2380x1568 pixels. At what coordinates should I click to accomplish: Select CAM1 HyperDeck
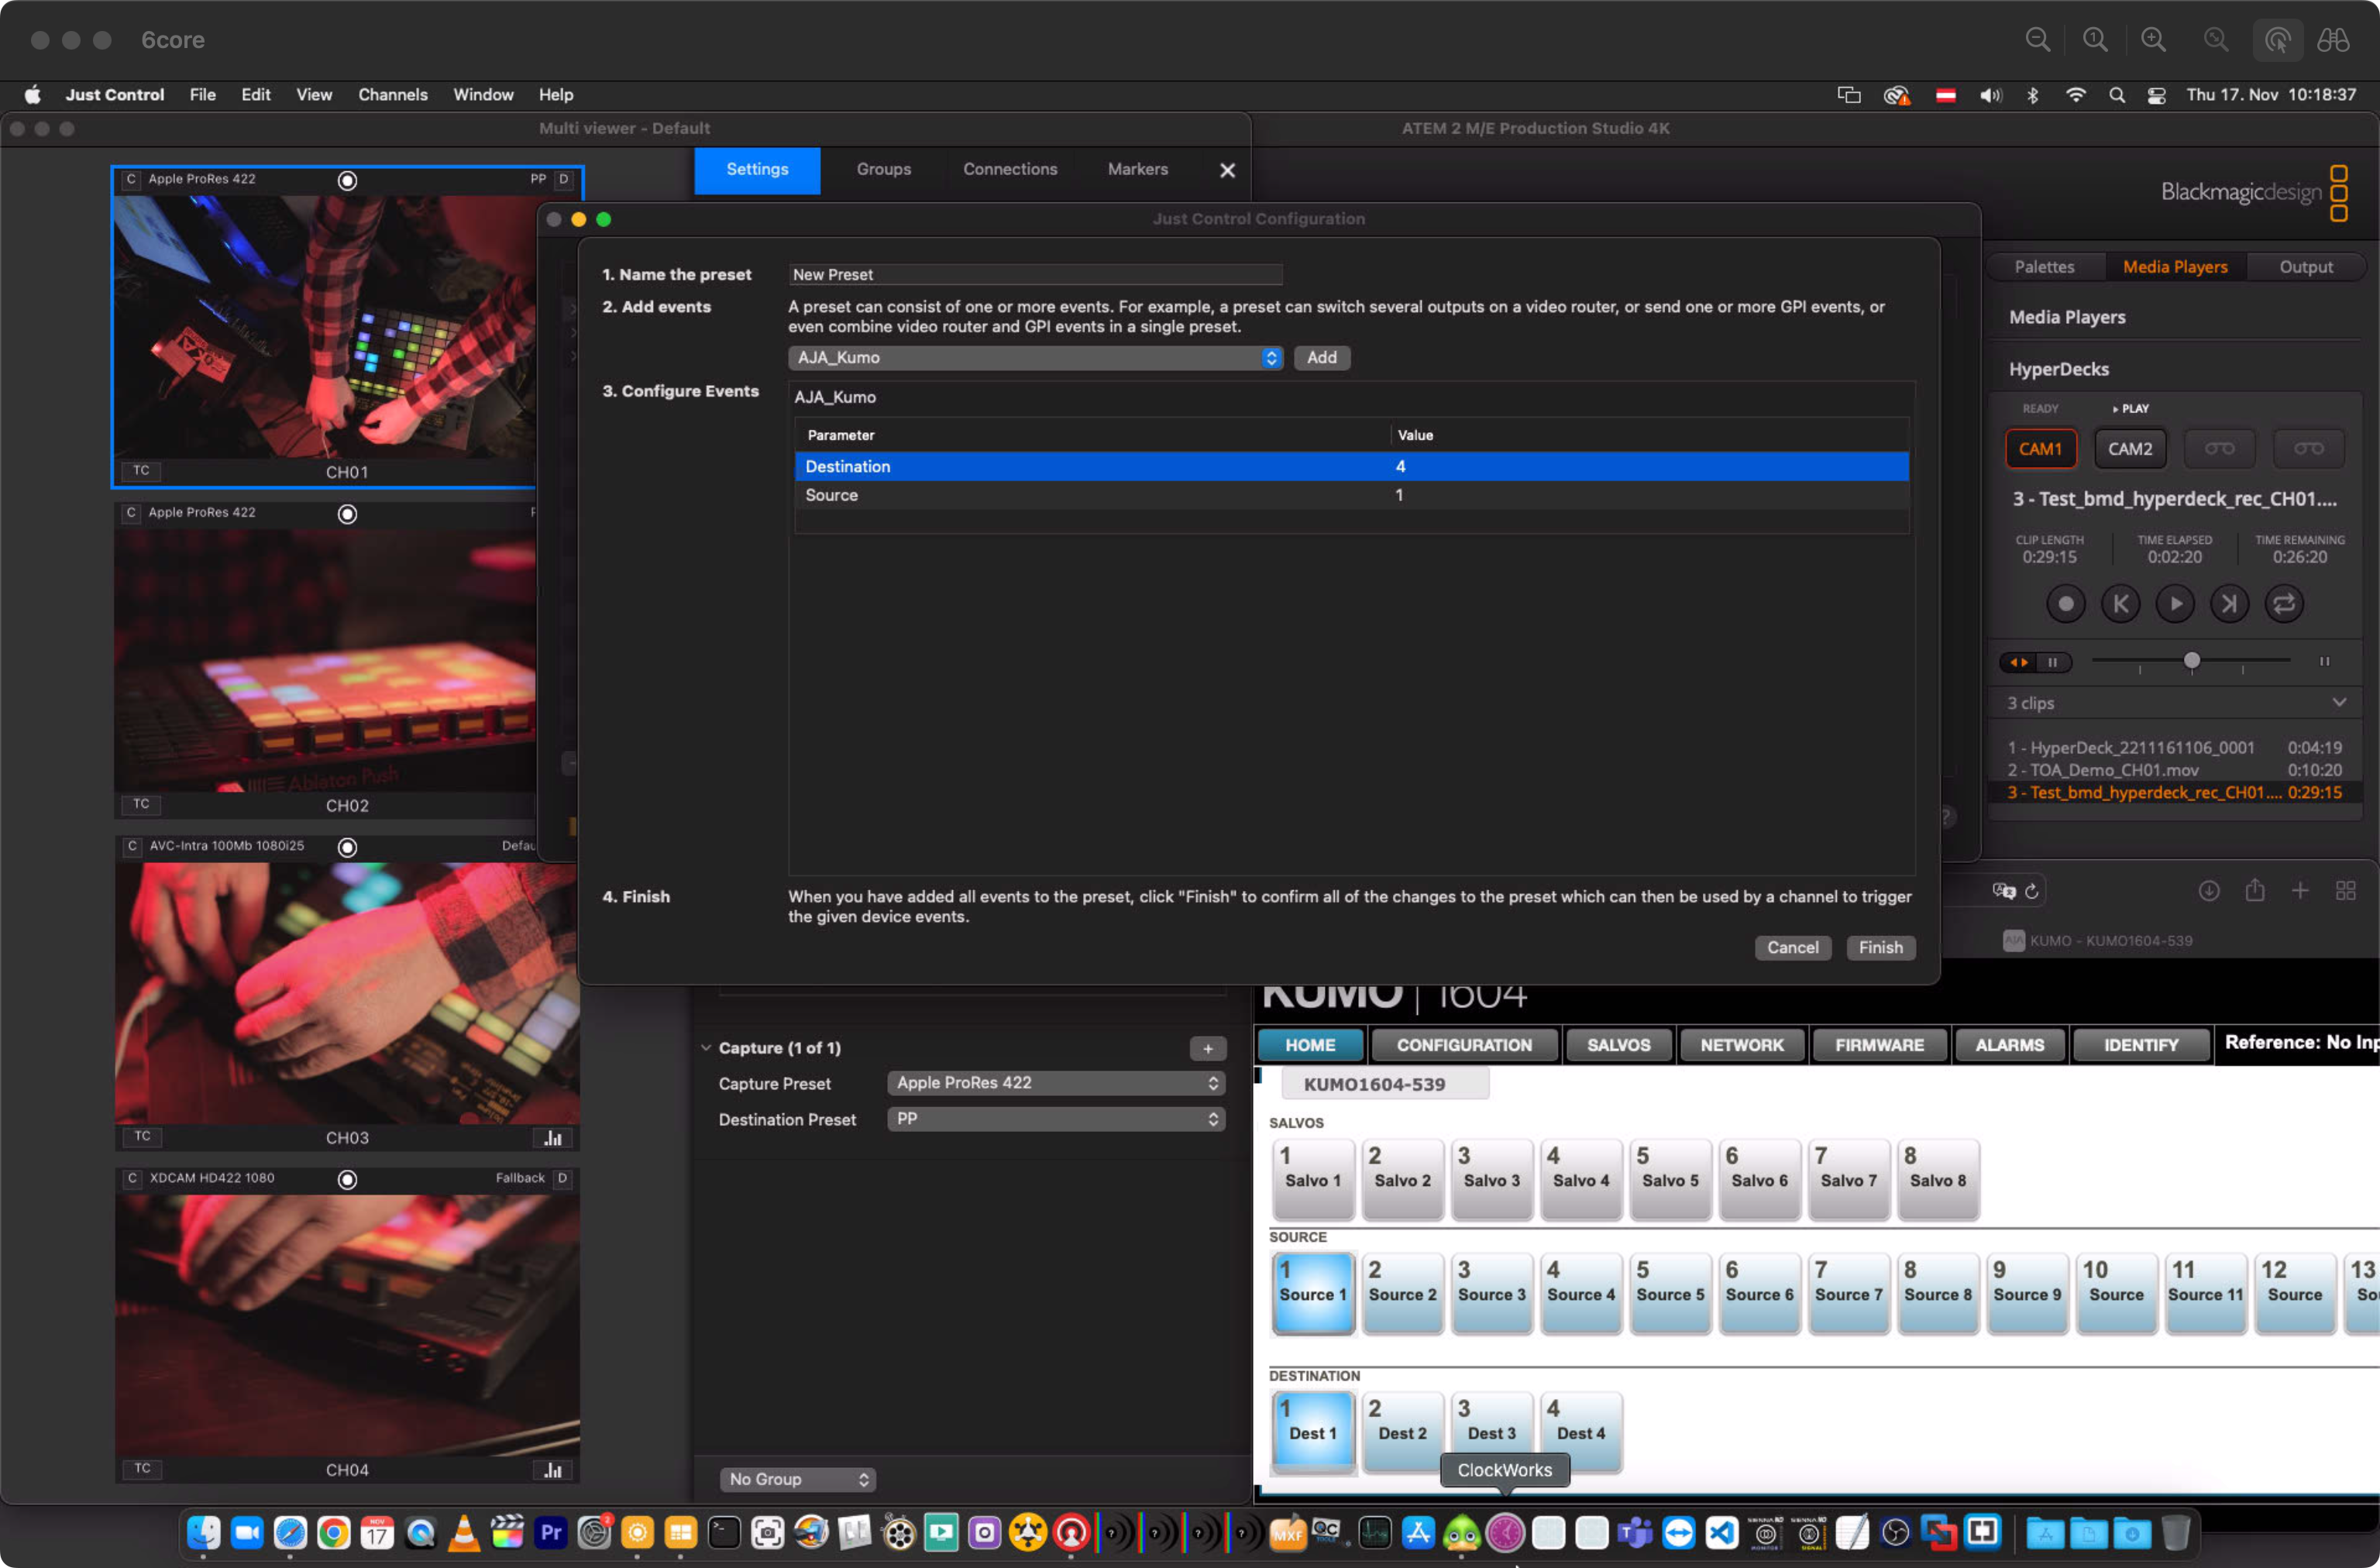(x=2040, y=449)
